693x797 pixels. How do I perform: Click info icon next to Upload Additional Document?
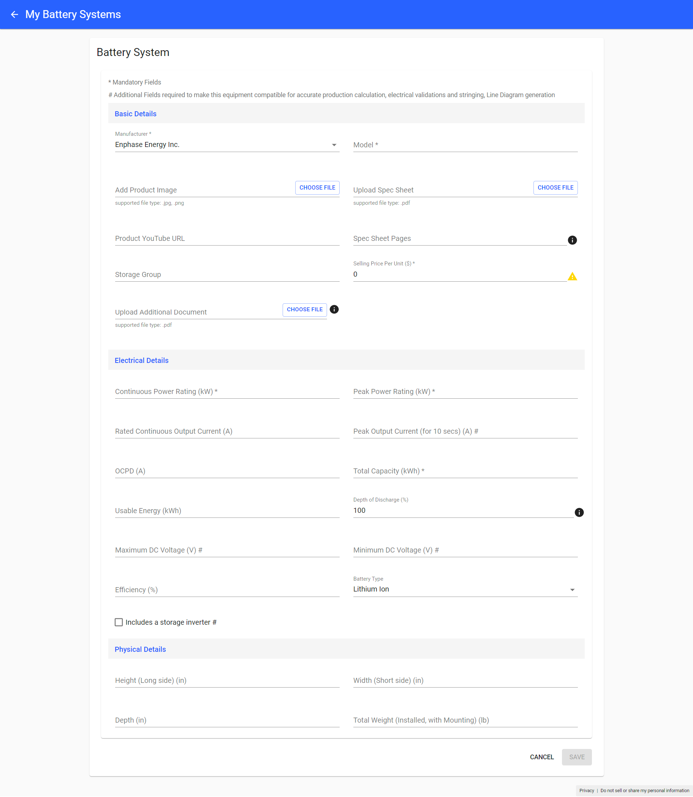[334, 309]
